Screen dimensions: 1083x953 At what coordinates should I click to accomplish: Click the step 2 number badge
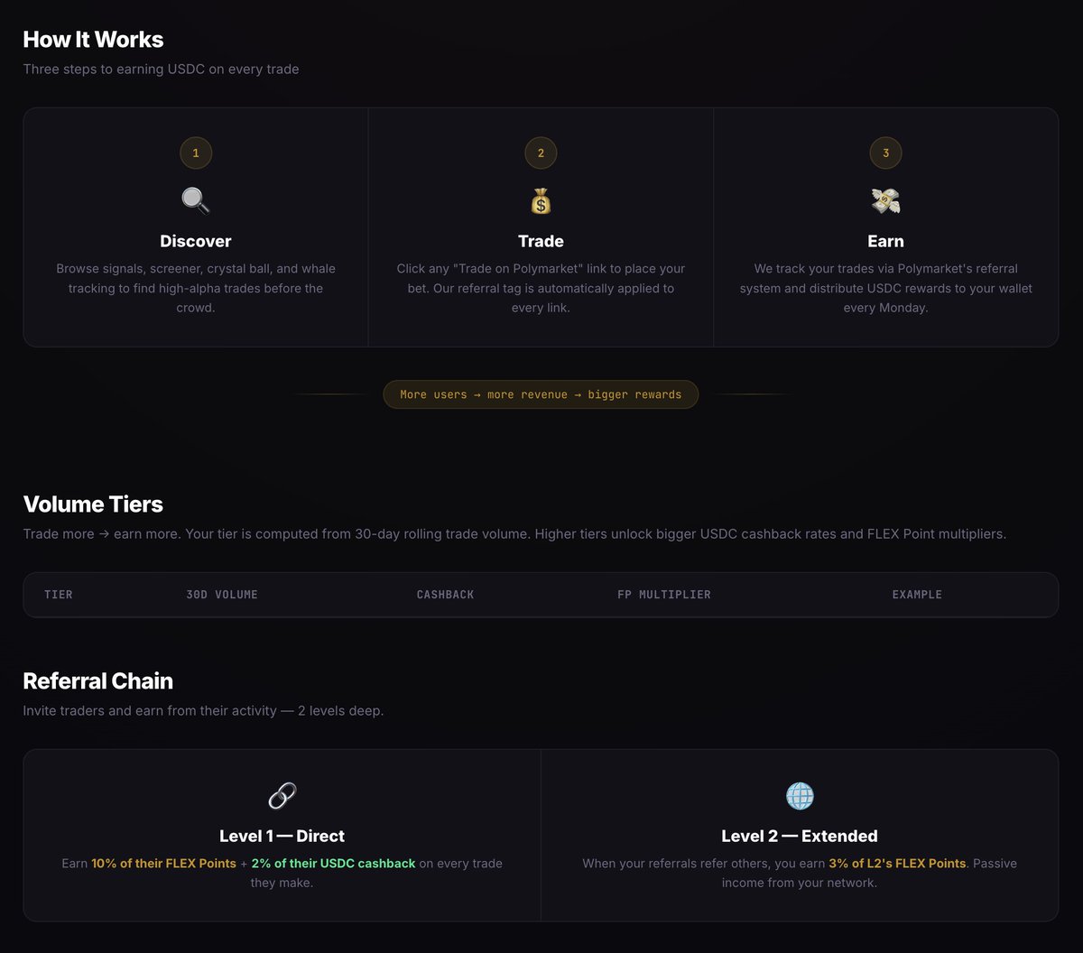click(541, 153)
